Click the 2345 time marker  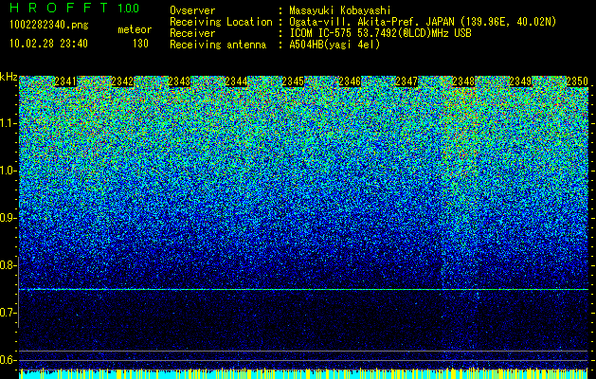point(293,81)
